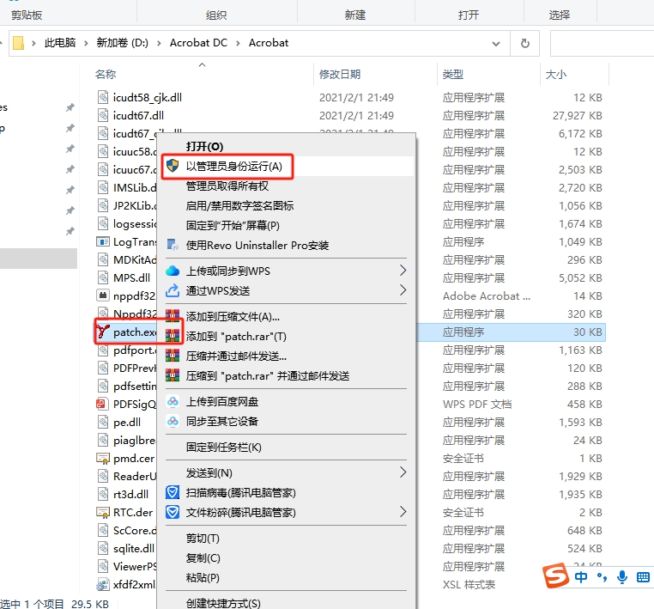This screenshot has height=609, width=654.
Task: Click the Sogou input method S icon
Action: pos(558,577)
